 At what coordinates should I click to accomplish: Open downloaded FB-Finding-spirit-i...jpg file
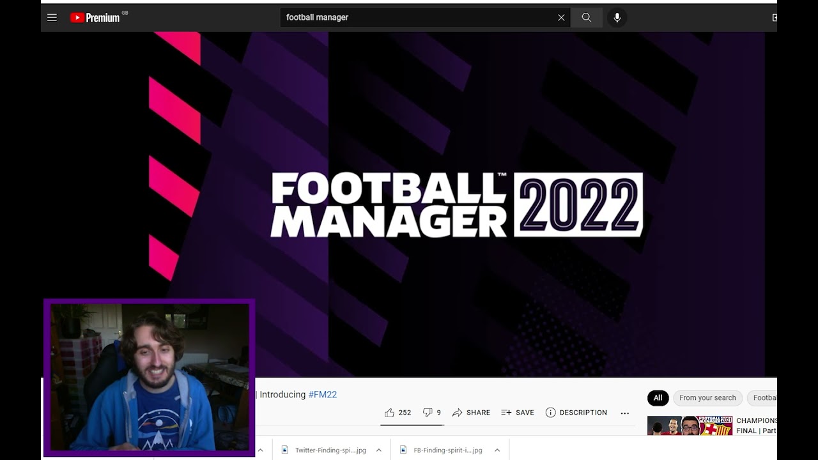tap(441, 450)
